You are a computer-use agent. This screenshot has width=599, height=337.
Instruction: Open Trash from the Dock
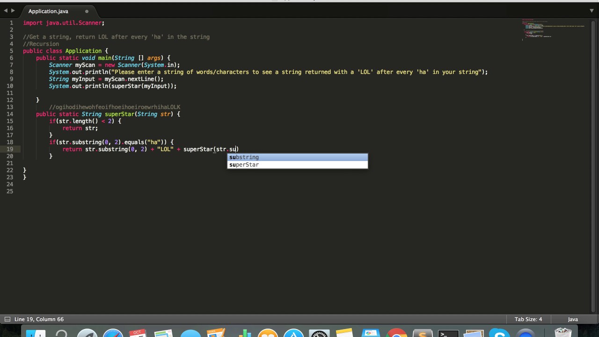pyautogui.click(x=563, y=333)
